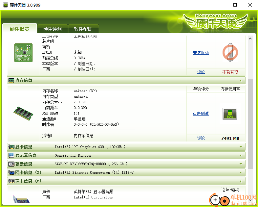Click the 声卡信息 sound card icon

click(11, 181)
